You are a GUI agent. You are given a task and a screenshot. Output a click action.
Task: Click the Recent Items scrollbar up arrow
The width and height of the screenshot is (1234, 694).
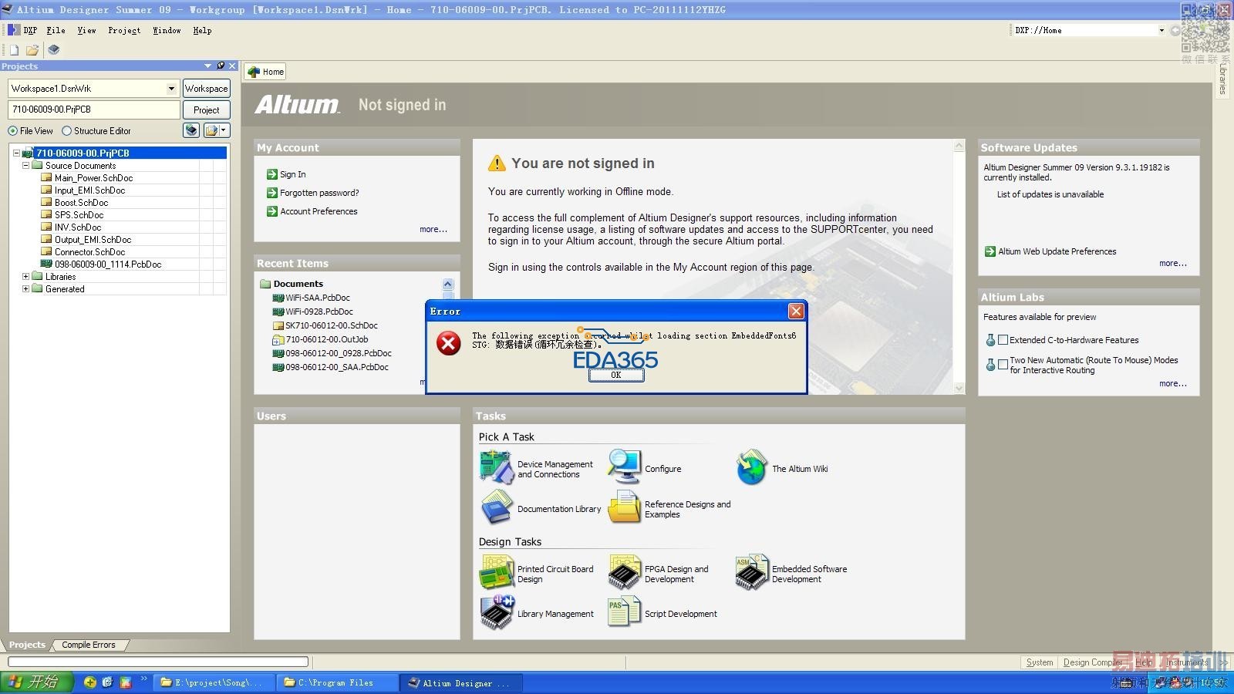tap(447, 284)
